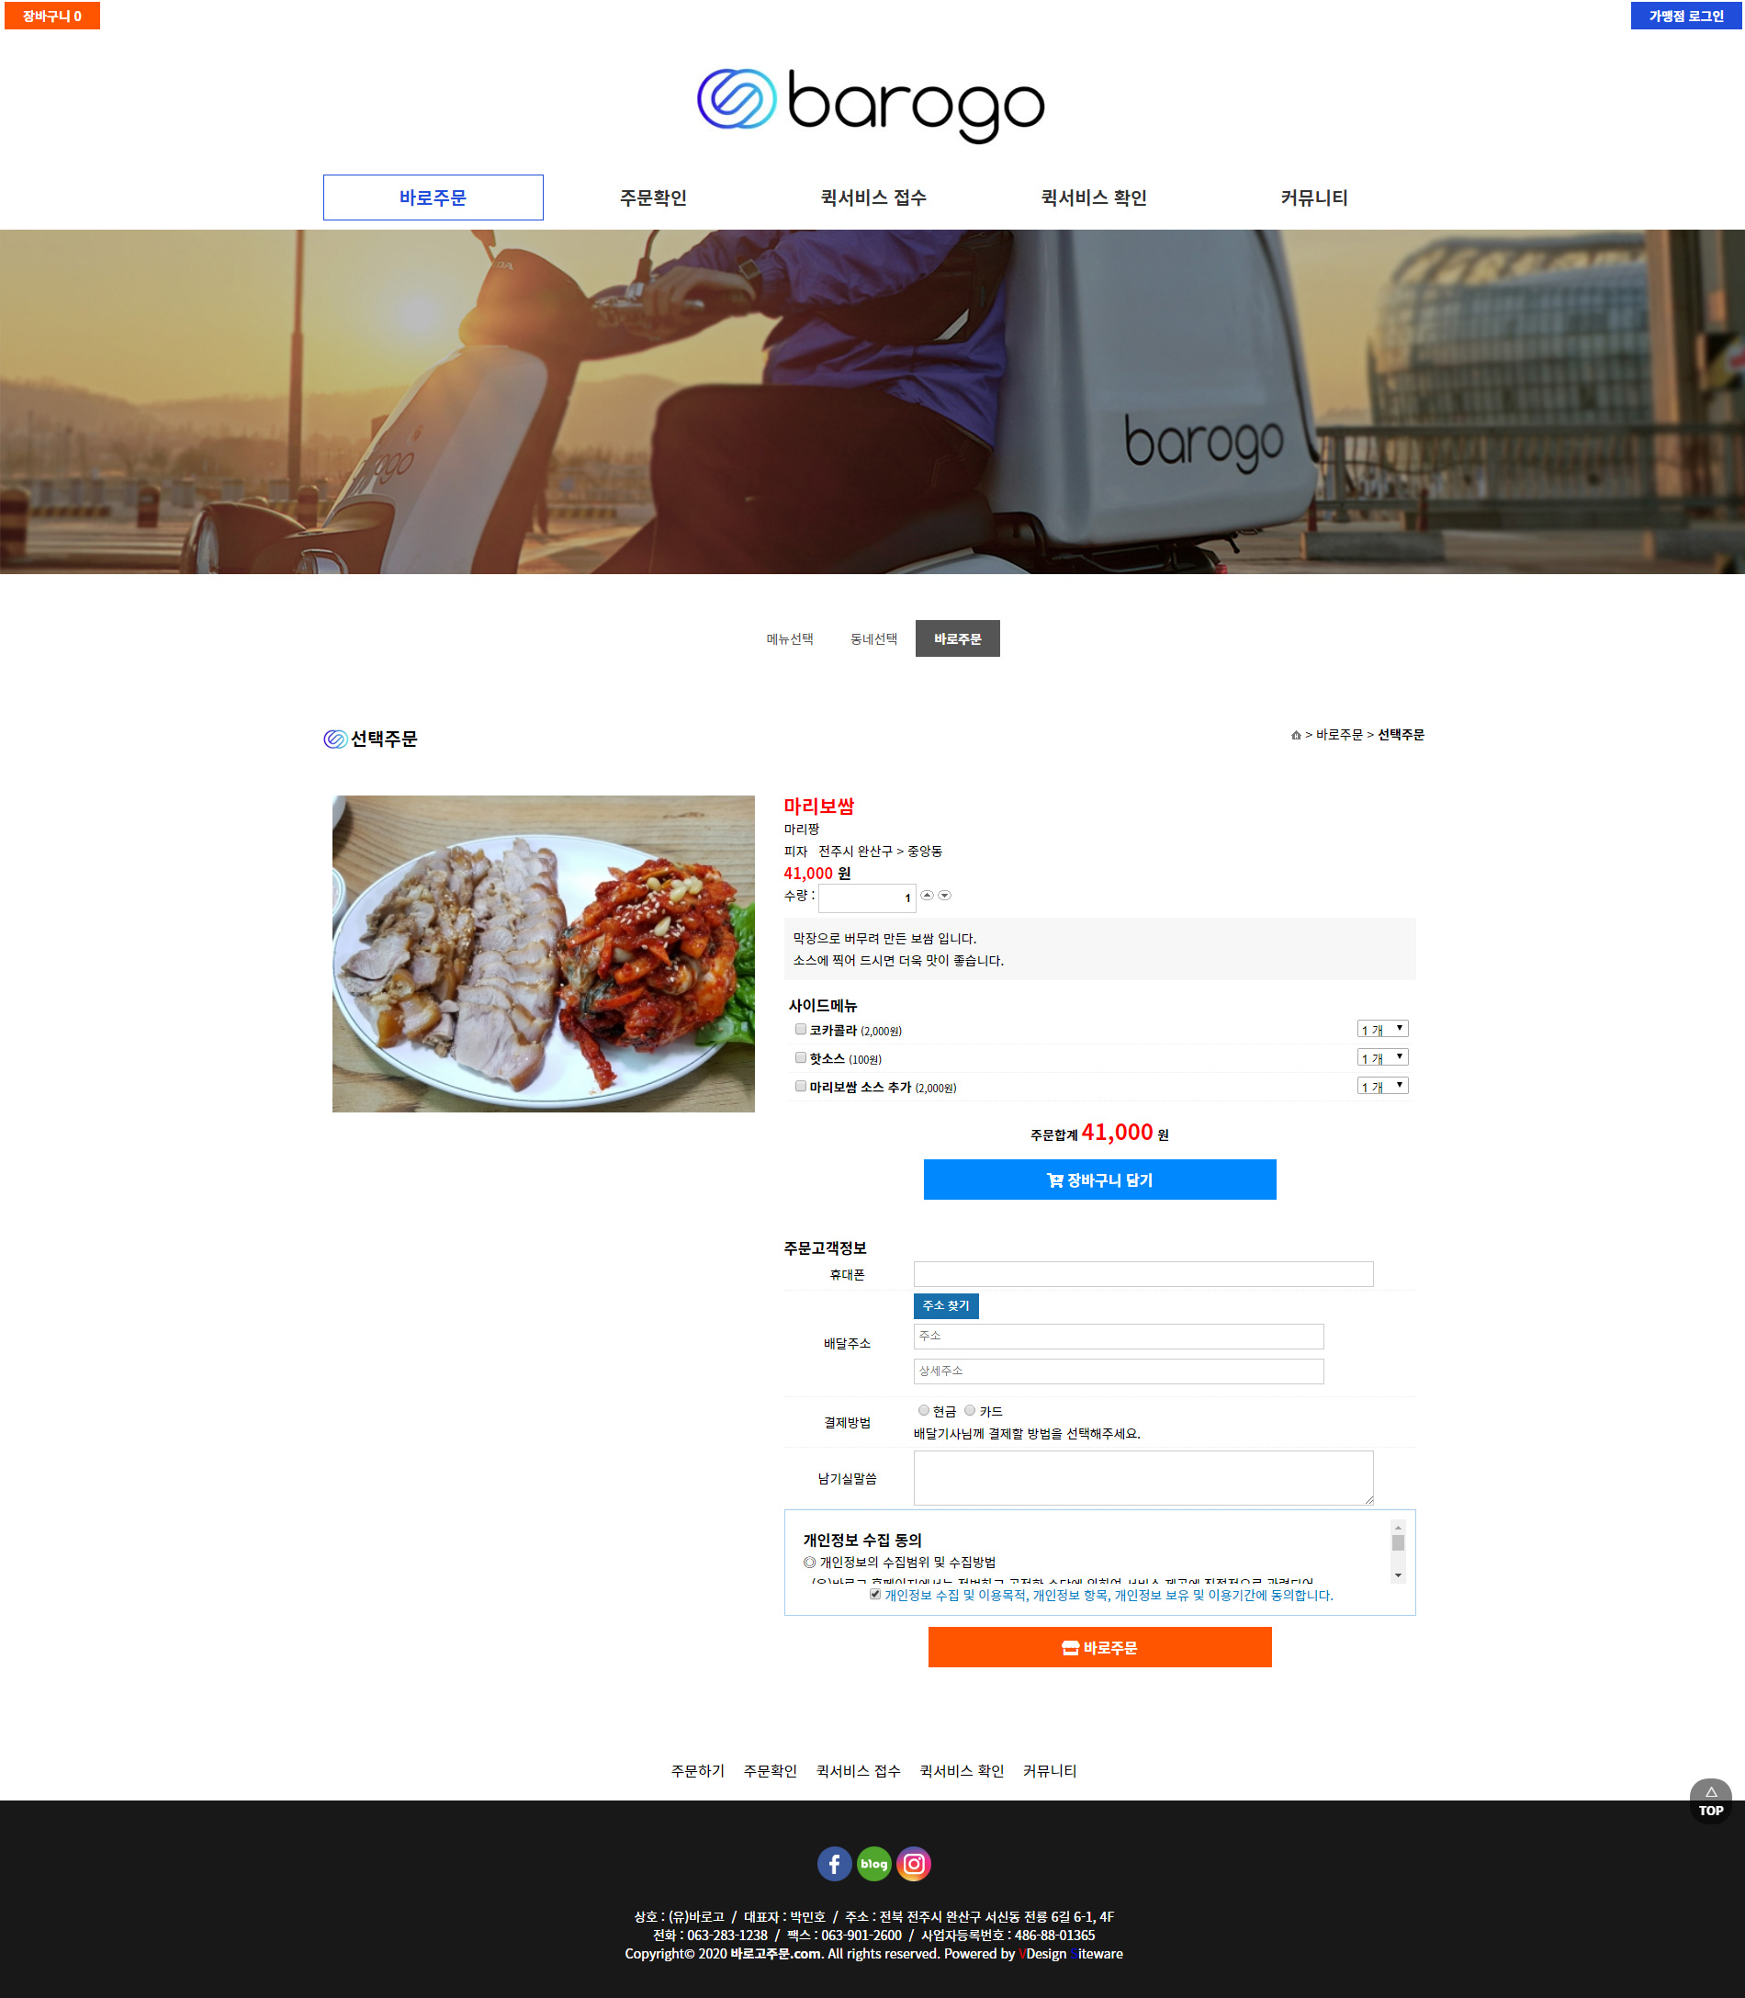1745x1998 pixels.
Task: Click the 수량 quantity input field
Action: coord(867,897)
